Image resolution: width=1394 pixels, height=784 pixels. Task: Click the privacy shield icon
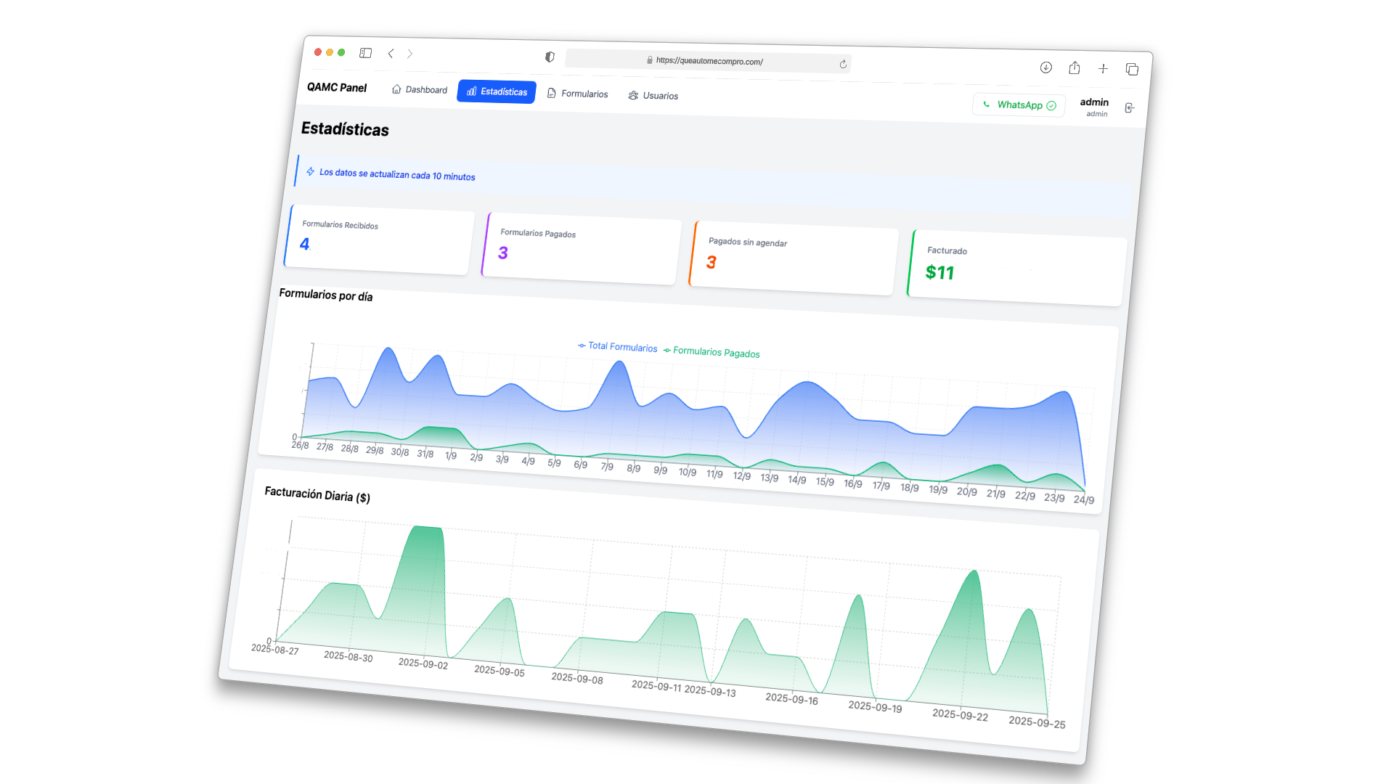550,57
